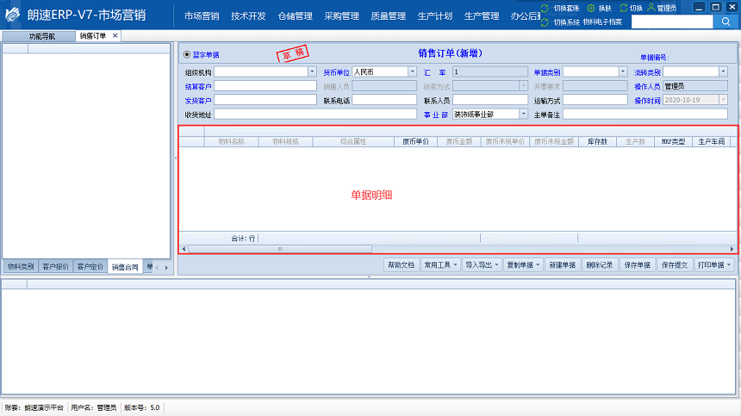Expand the 打印单据 button menu
Image resolution: width=741 pixels, height=416 pixels.
click(x=729, y=265)
